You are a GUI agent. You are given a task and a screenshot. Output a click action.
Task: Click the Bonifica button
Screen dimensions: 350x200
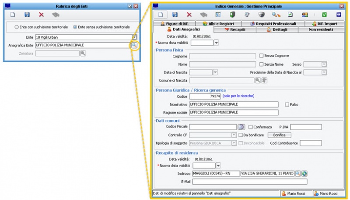coord(279,135)
